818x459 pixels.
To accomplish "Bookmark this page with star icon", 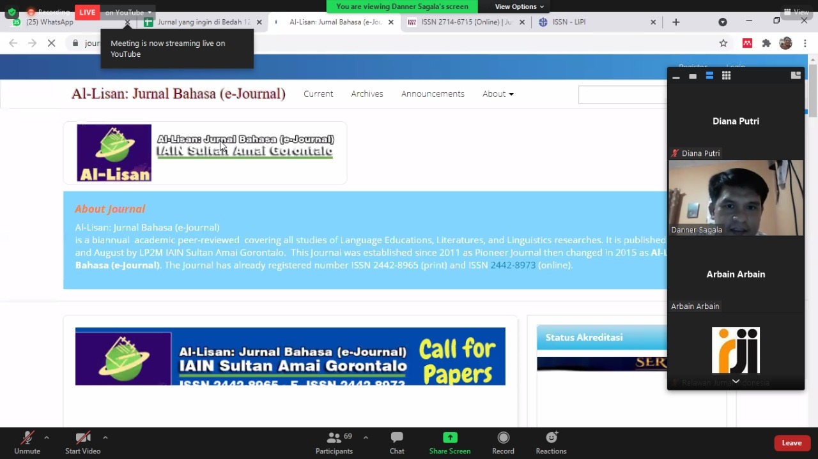I will 723,43.
